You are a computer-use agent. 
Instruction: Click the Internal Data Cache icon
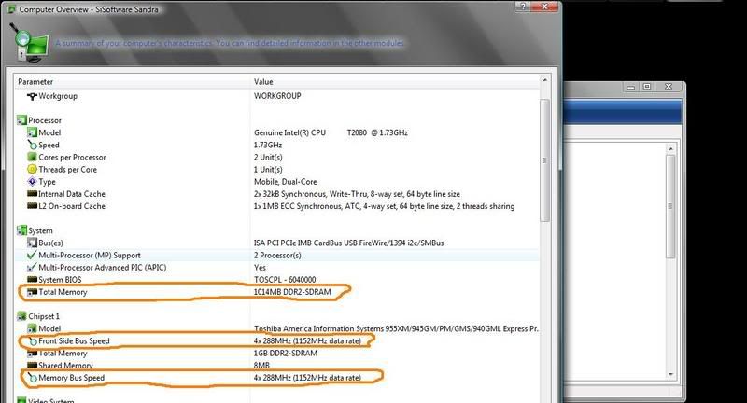32,194
